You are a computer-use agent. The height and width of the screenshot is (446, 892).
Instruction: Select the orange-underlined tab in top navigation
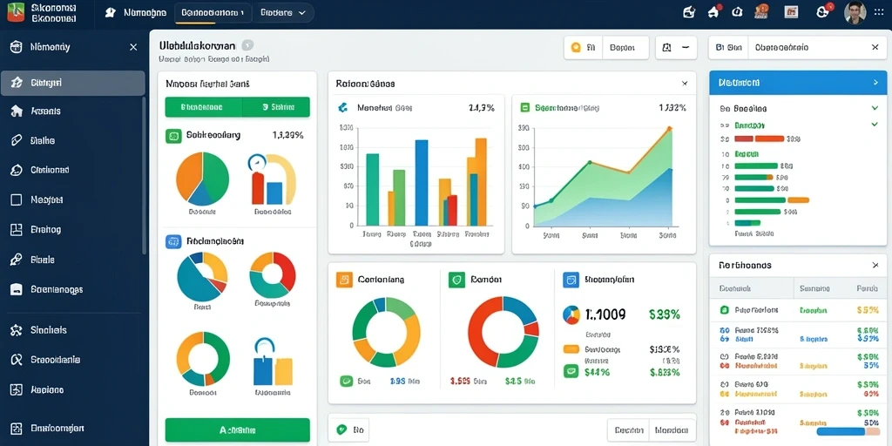point(213,12)
